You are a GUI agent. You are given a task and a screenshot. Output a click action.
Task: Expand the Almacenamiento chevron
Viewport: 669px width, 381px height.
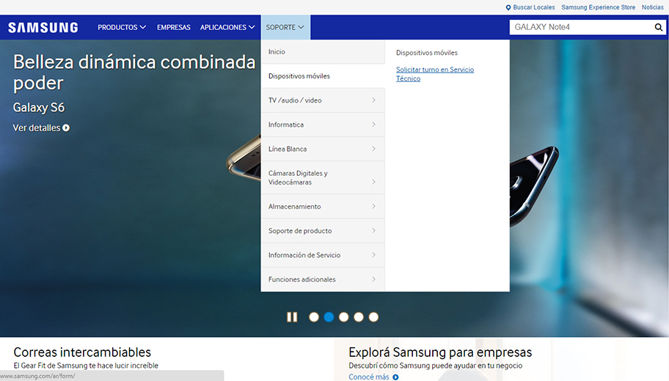pyautogui.click(x=373, y=207)
